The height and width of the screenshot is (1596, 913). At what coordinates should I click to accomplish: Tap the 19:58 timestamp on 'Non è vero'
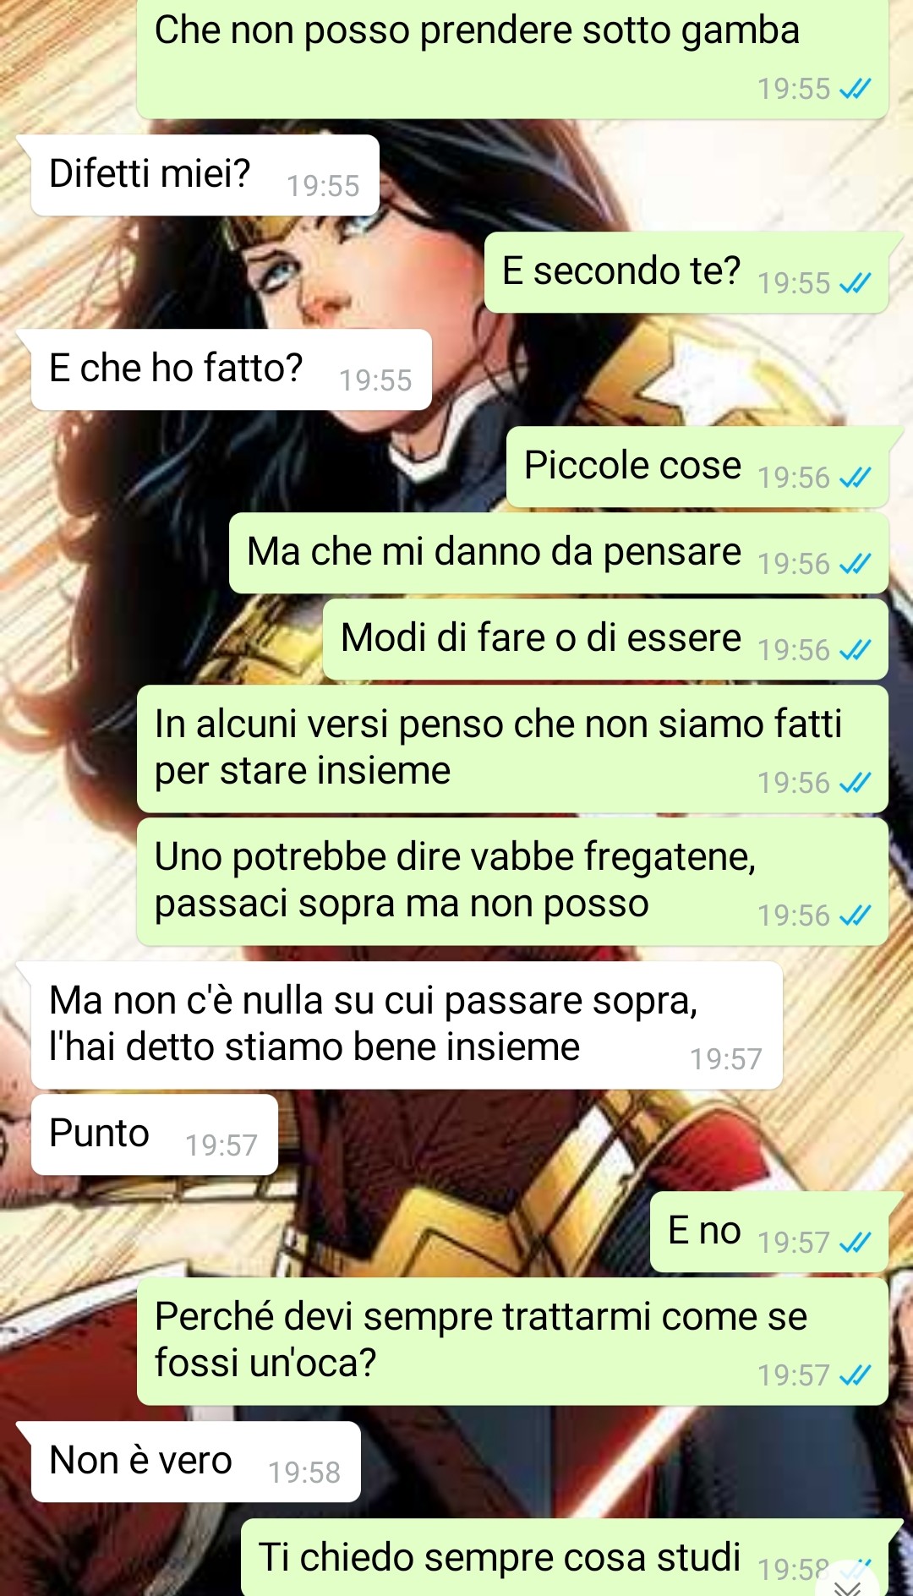(304, 1473)
